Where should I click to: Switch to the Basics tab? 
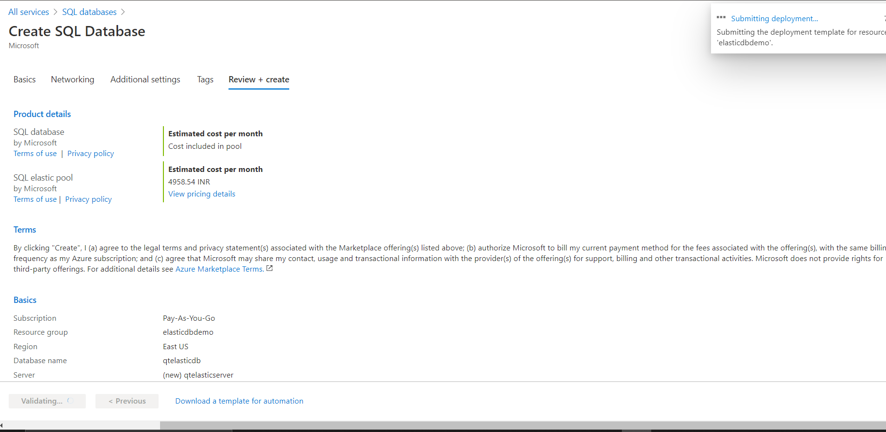(x=25, y=79)
